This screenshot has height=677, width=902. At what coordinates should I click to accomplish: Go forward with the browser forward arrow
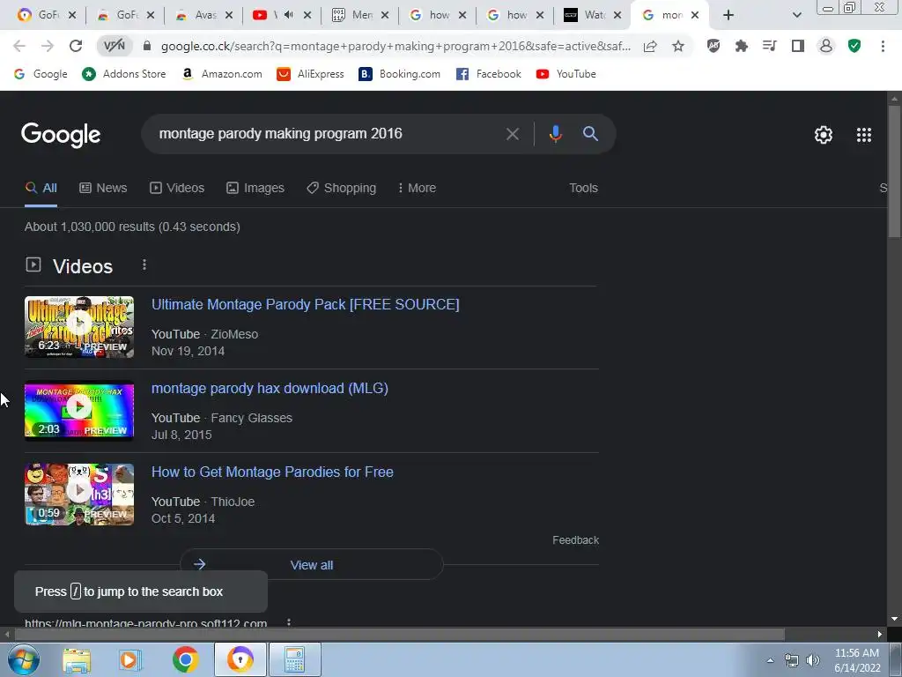pos(48,46)
